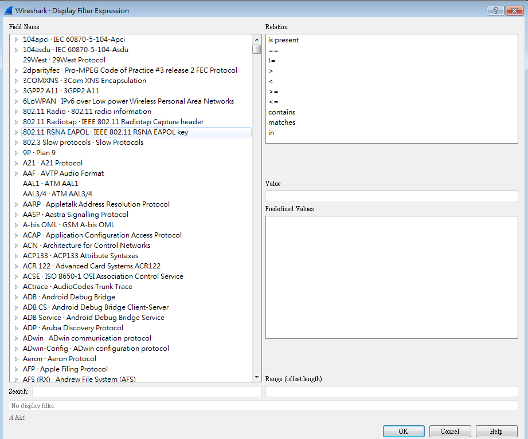Click the question mark help title button
The height and width of the screenshot is (439, 528).
point(495,11)
